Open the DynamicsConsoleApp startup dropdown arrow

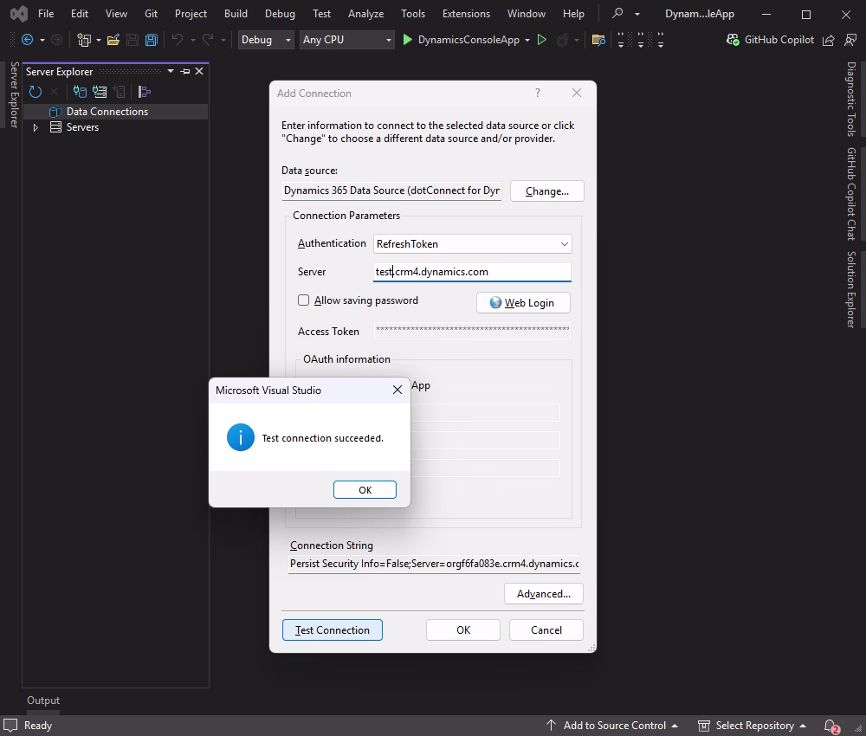tap(527, 40)
